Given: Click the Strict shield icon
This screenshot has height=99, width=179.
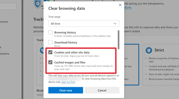Looking at the screenshot, I should (x=149, y=50).
